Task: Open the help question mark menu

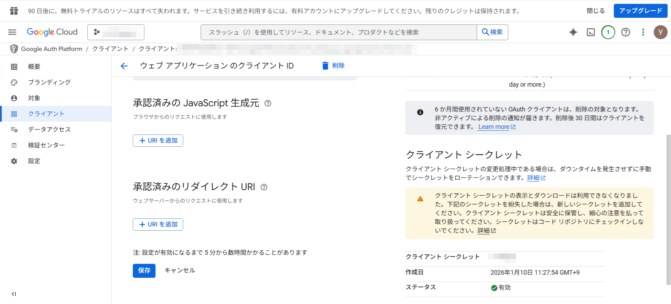Action: pos(626,32)
